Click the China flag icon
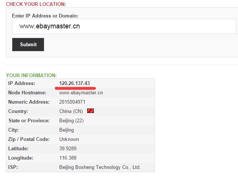Image resolution: width=238 pixels, height=176 pixels. (x=91, y=111)
